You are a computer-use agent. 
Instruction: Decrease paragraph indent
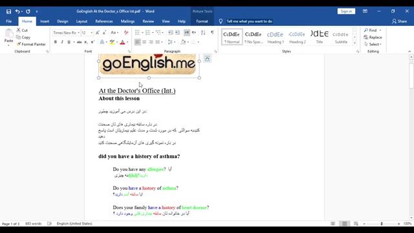point(171,32)
